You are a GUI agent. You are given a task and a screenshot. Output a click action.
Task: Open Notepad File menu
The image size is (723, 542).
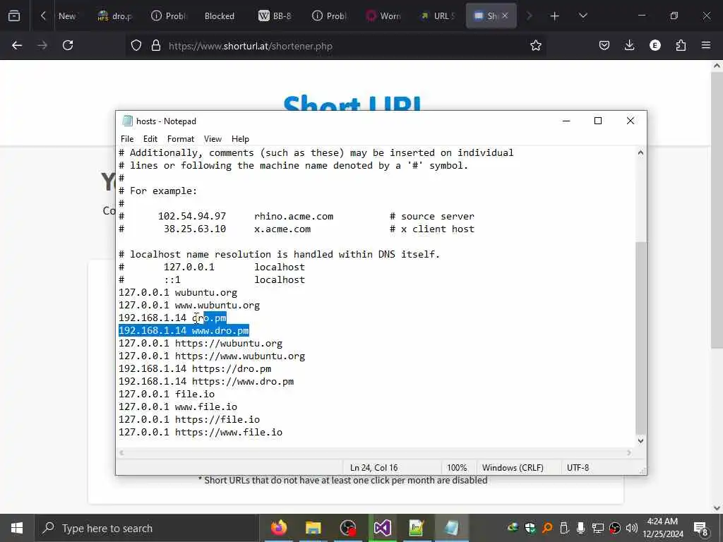pyautogui.click(x=127, y=139)
